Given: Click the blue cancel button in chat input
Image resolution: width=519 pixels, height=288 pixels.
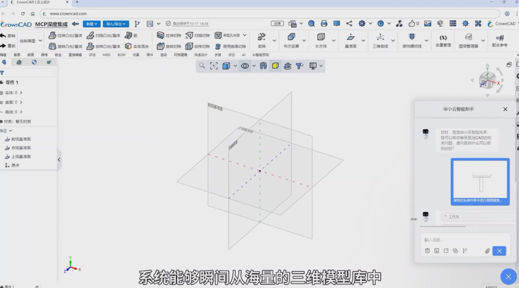Looking at the screenshot, I should coord(499,251).
